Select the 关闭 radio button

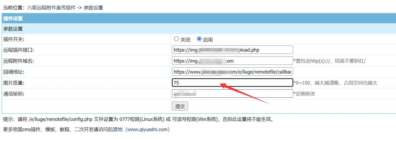(176, 39)
